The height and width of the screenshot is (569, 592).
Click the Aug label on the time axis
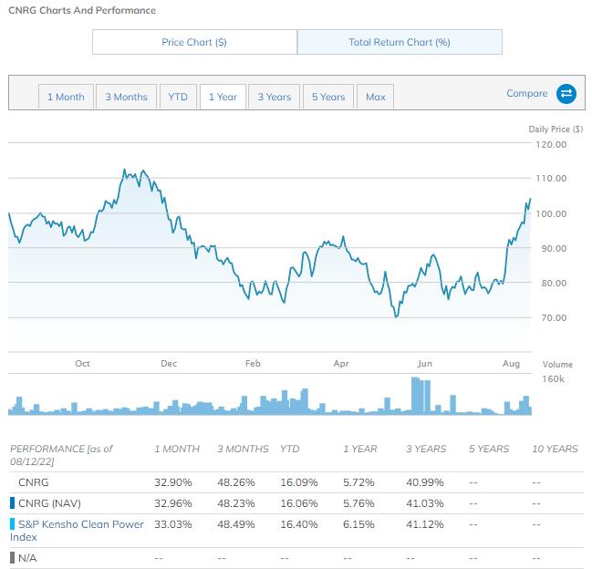click(x=512, y=364)
